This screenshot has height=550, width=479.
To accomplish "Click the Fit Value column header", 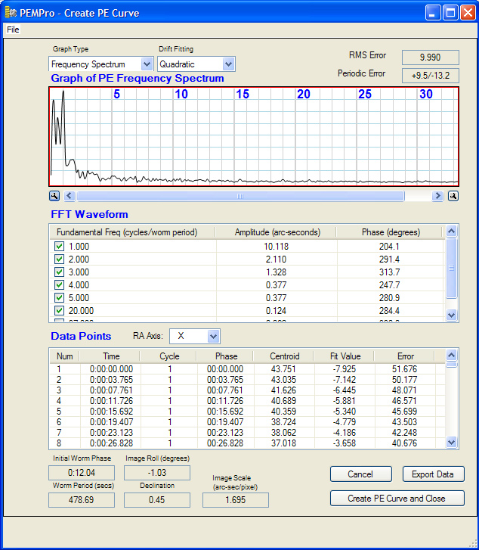I will tap(345, 356).
